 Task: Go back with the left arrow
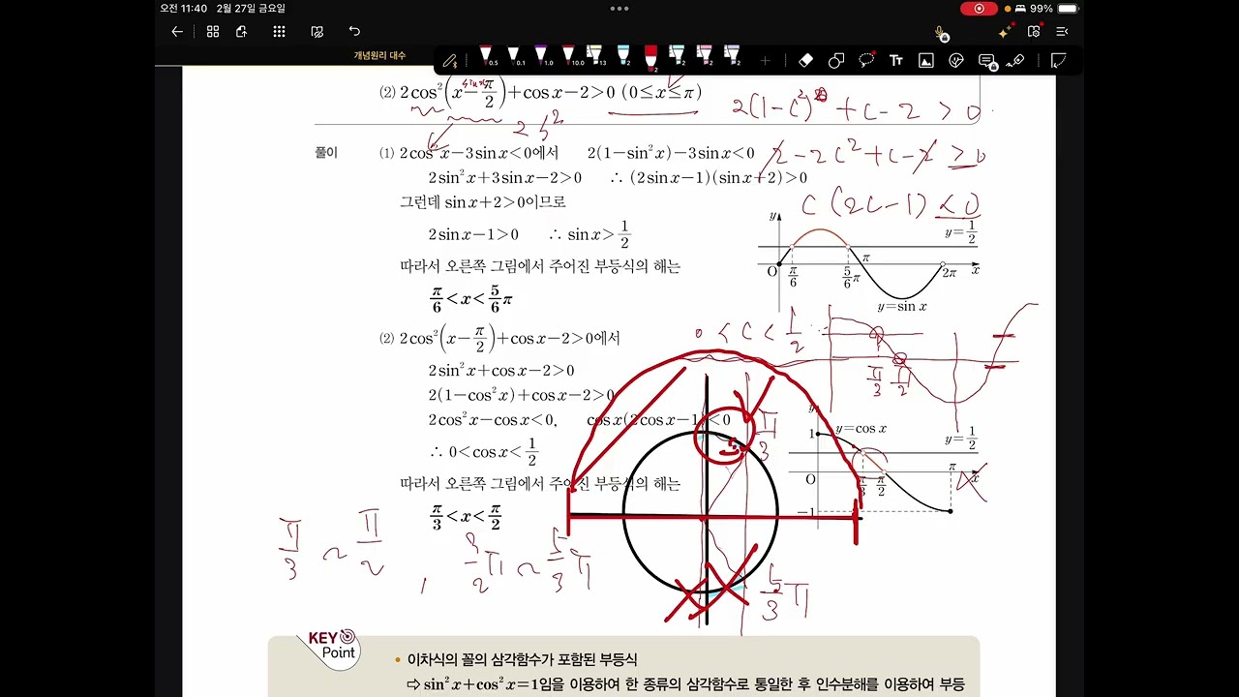click(177, 32)
